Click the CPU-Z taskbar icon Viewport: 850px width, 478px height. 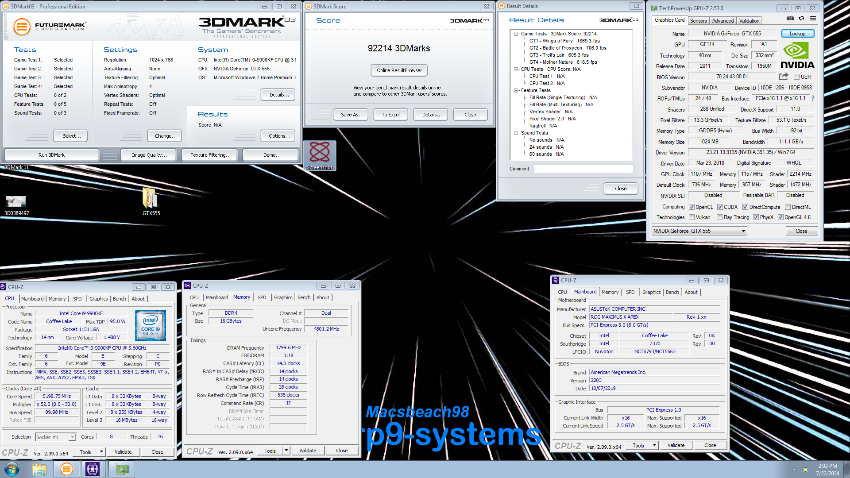[93, 469]
